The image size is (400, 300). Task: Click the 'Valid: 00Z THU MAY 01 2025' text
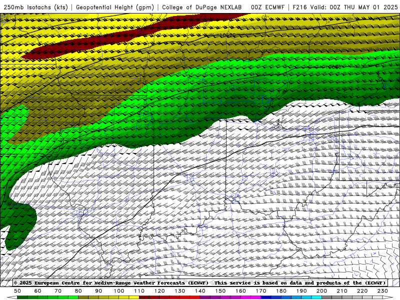tap(354, 7)
